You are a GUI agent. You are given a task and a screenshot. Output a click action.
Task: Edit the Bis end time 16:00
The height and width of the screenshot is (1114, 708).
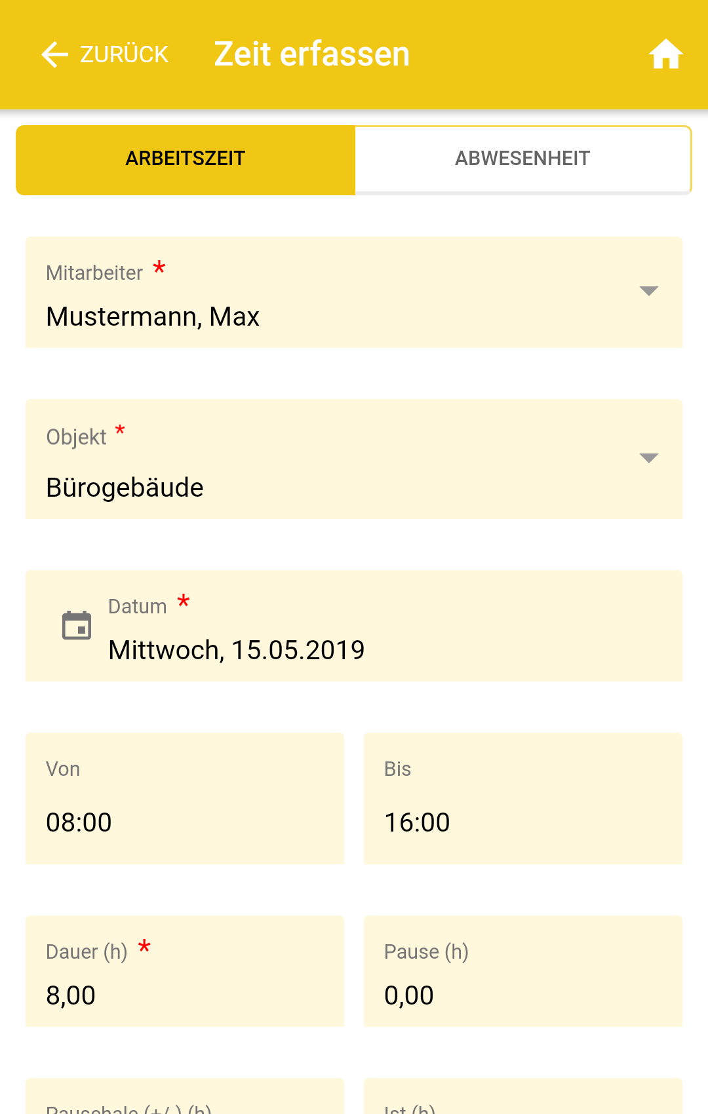point(417,822)
